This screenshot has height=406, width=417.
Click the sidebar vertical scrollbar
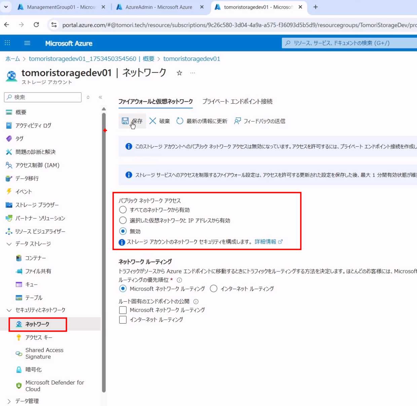(104, 252)
